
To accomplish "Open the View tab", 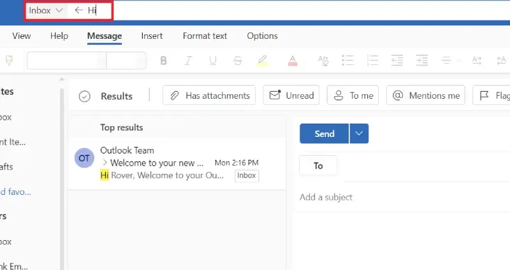I will click(x=22, y=36).
